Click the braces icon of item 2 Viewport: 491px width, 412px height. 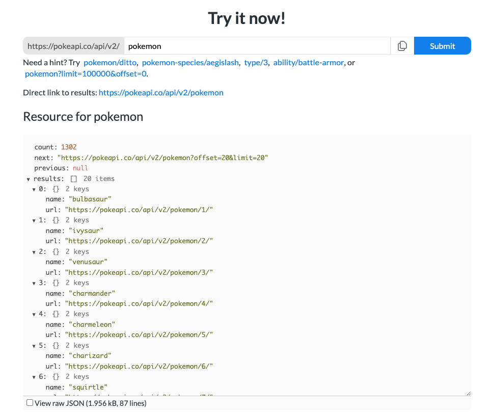pyautogui.click(x=56, y=251)
